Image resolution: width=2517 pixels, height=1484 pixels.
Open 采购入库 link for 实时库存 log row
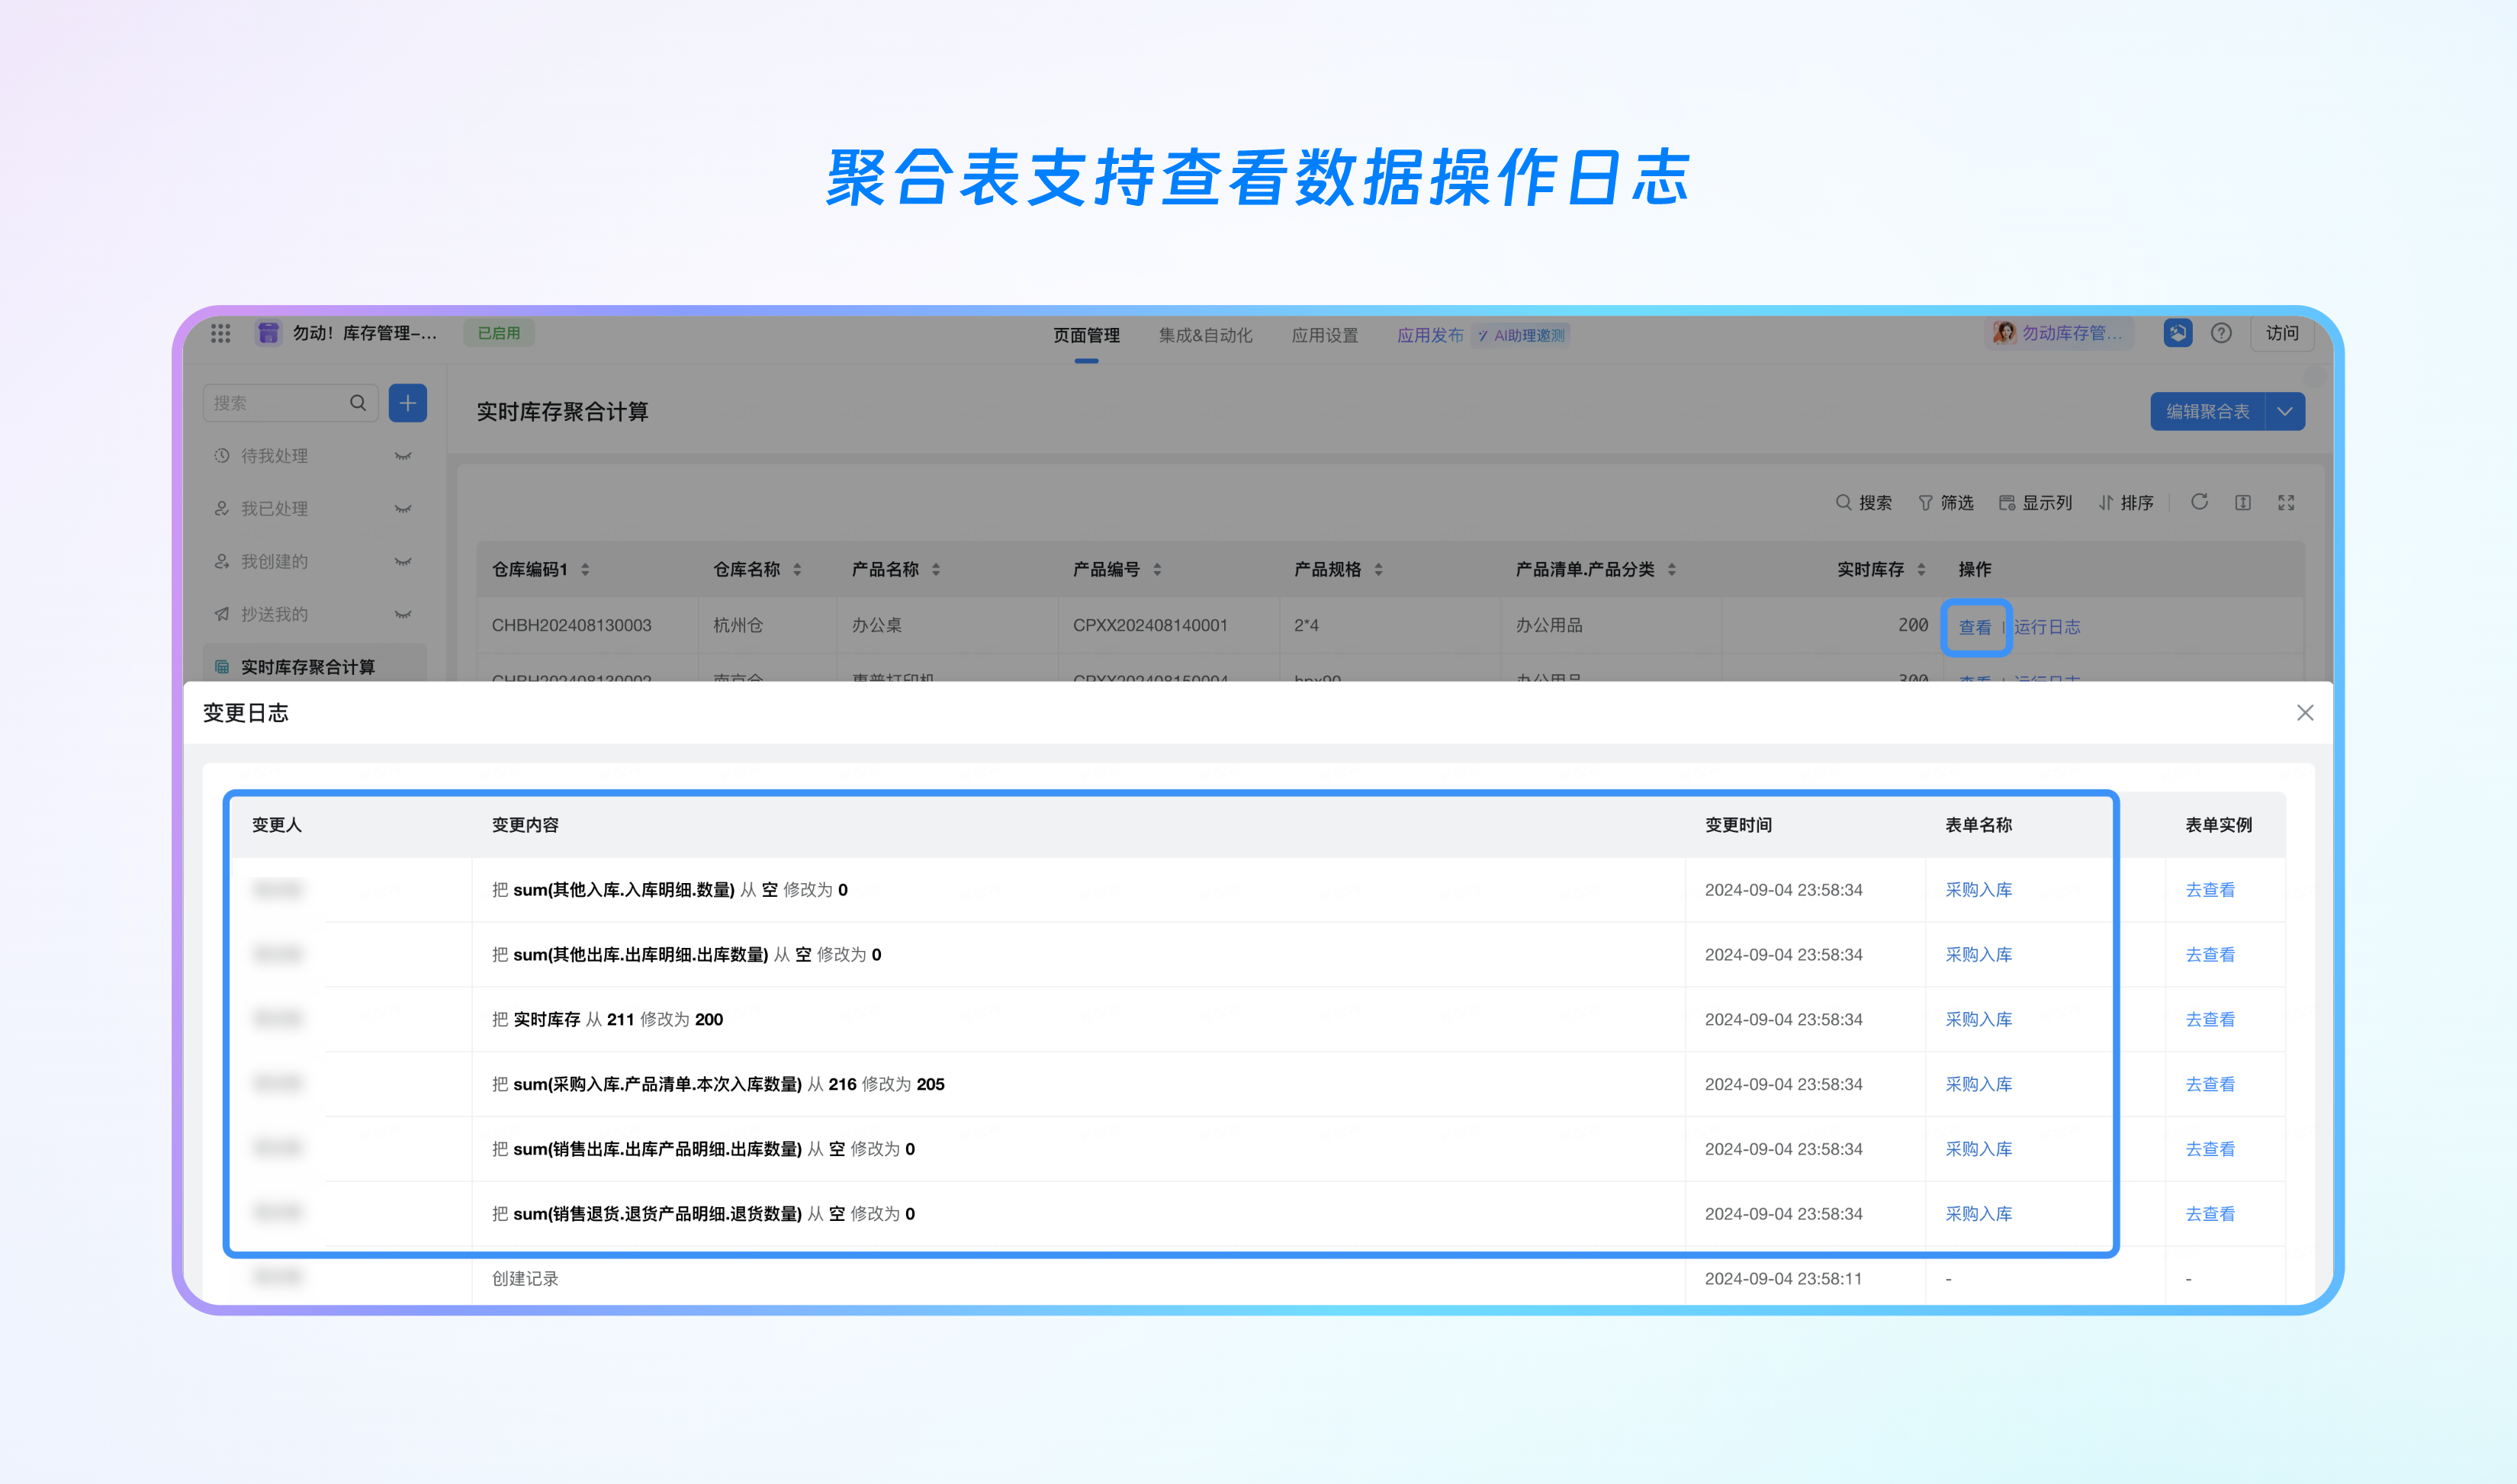pos(1978,1020)
